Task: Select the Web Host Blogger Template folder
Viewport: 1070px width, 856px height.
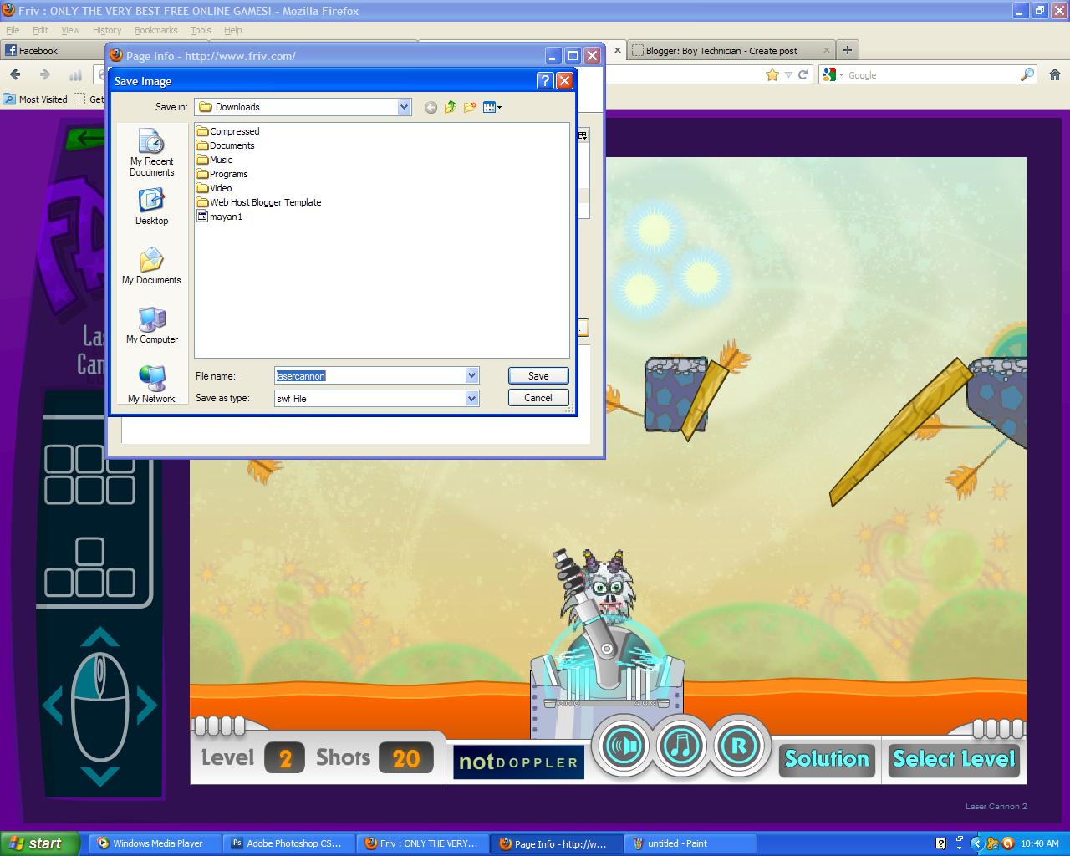Action: pyautogui.click(x=259, y=202)
